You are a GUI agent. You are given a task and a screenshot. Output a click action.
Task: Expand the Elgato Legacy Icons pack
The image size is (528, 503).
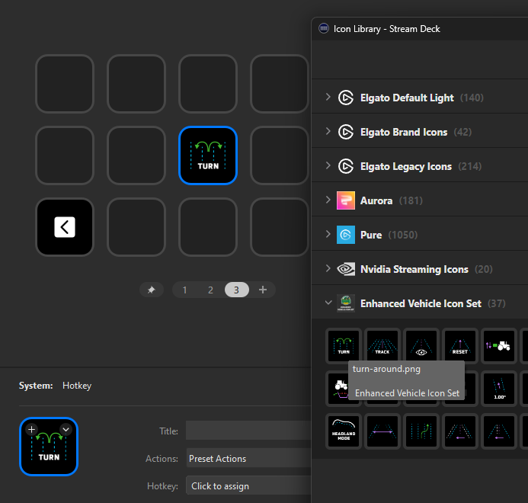pos(328,165)
